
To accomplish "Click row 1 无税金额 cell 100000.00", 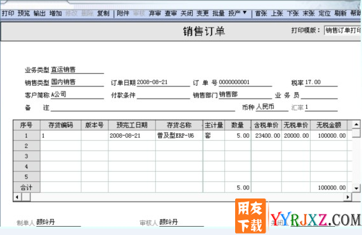I will [x=329, y=136].
